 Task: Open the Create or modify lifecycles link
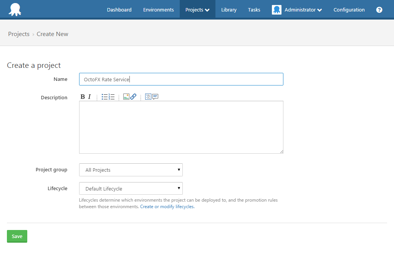click(x=167, y=206)
